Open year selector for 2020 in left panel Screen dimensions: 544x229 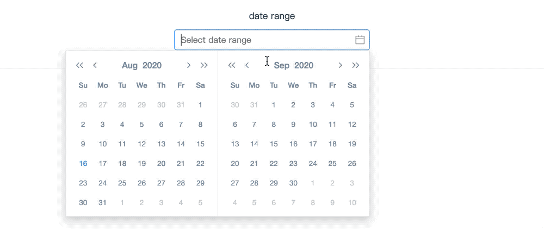152,65
